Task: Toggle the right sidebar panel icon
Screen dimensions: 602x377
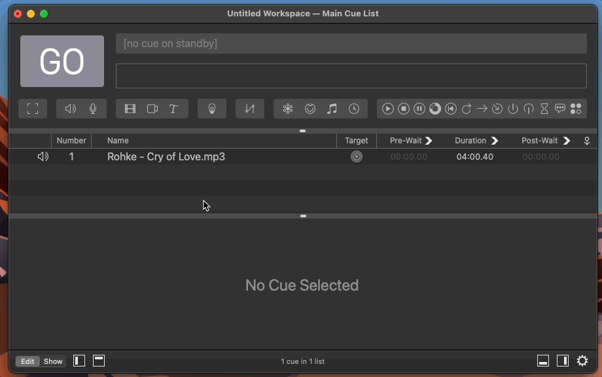Action: pyautogui.click(x=563, y=361)
